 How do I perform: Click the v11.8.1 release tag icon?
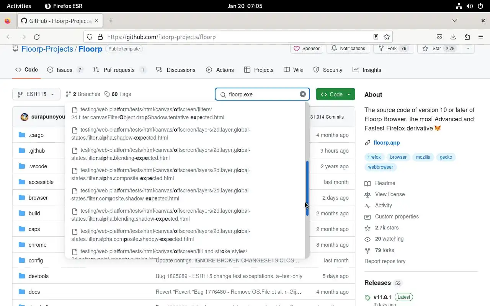(368, 297)
